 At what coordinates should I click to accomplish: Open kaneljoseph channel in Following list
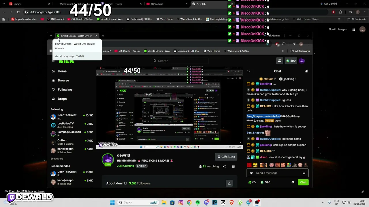coord(72,150)
